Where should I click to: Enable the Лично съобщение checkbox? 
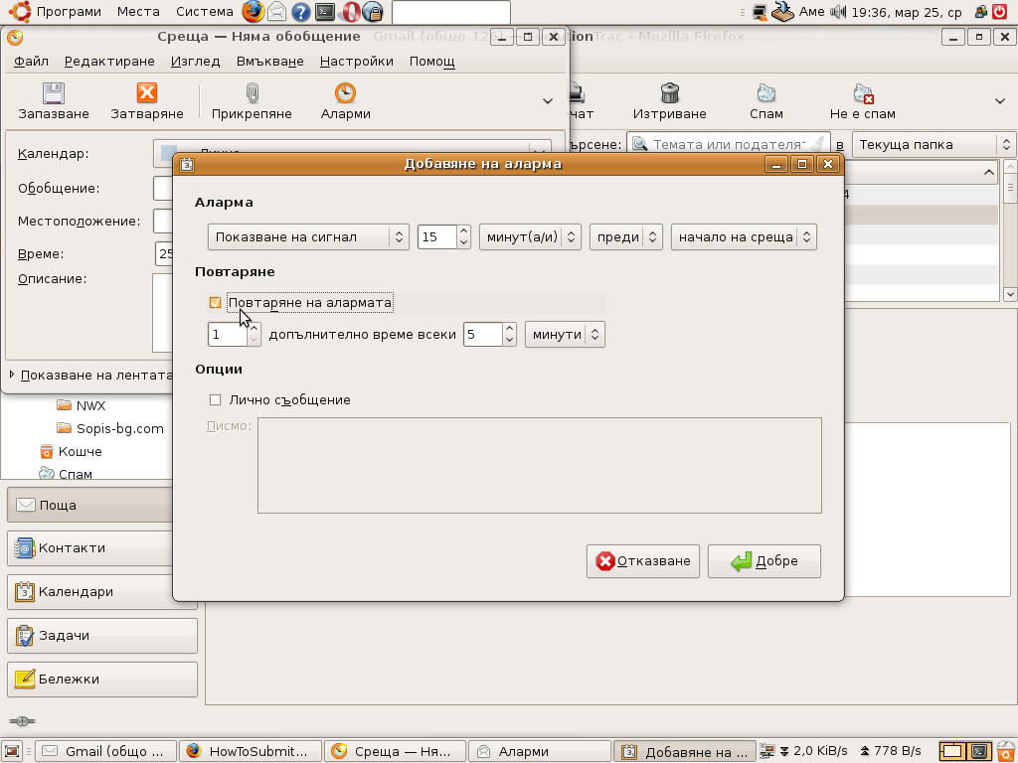click(216, 400)
